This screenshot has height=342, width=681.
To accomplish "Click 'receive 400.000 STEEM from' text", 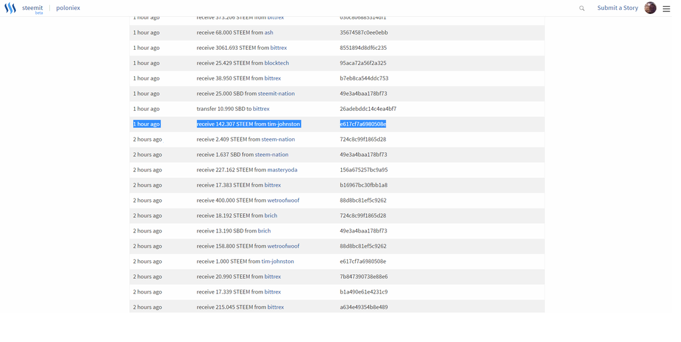I will (231, 201).
